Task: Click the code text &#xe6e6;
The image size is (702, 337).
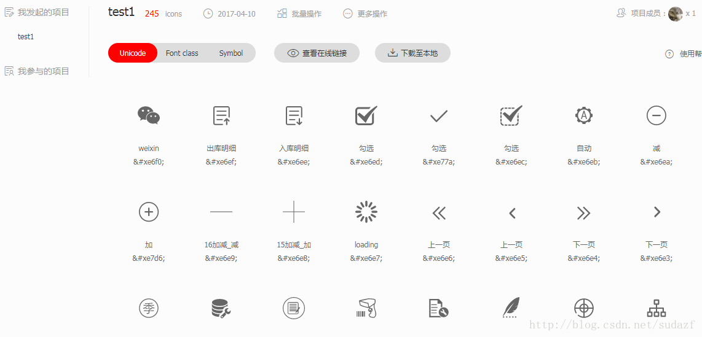Action: (439, 258)
